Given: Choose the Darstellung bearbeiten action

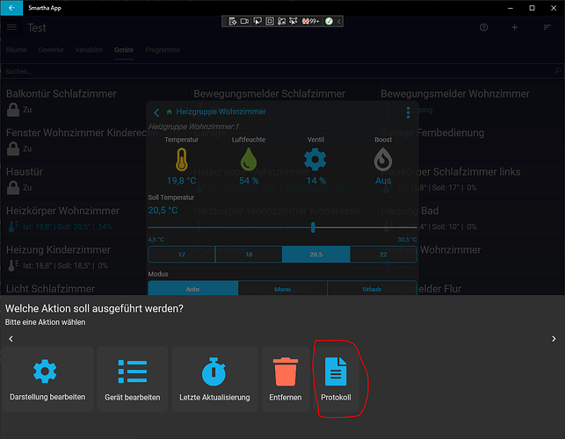Looking at the screenshot, I should click(47, 379).
